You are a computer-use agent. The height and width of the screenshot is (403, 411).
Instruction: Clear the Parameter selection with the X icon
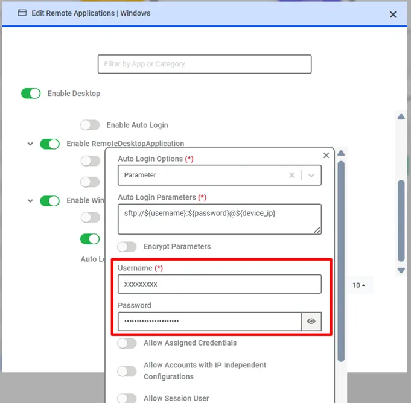(292, 175)
